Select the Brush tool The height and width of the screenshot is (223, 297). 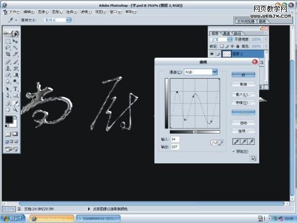pyautogui.click(x=15, y=62)
